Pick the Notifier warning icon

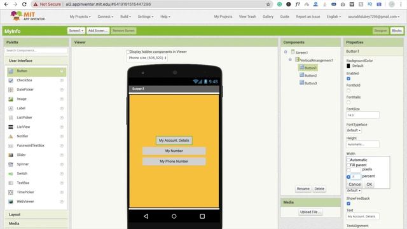pos(11,137)
